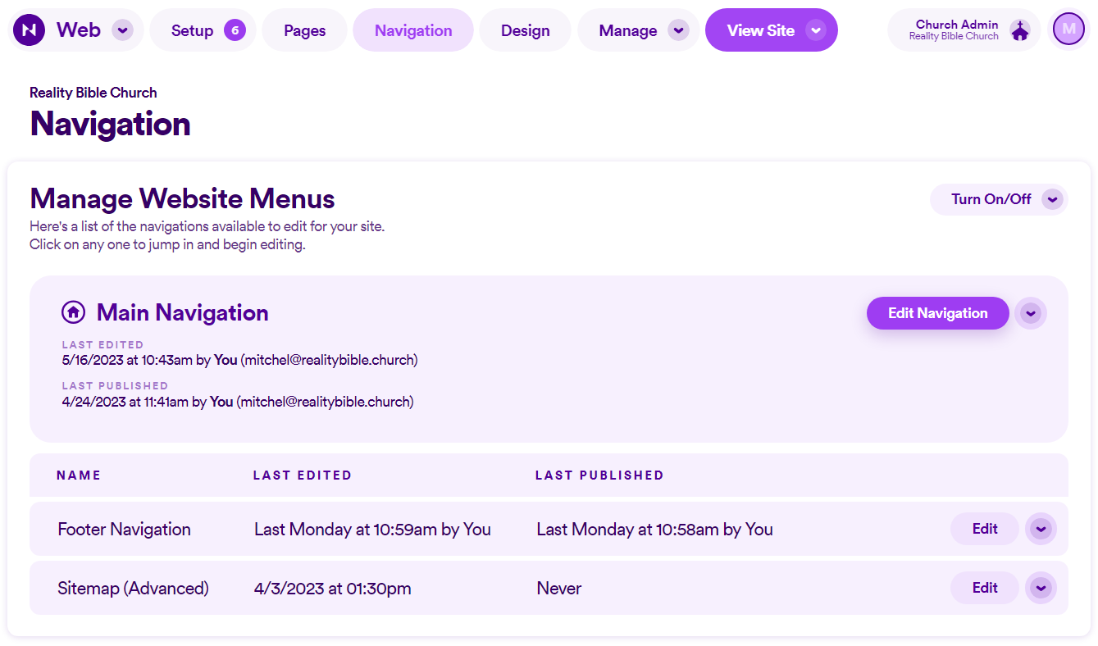Open the Turn On/Off menu
The height and width of the screenshot is (646, 1098).
point(999,199)
